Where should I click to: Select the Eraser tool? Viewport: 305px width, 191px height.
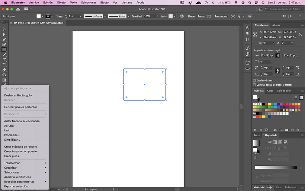[x=4, y=70]
